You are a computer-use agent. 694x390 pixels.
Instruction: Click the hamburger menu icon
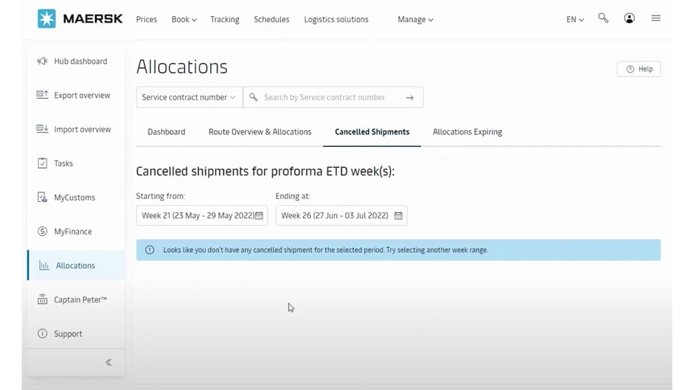655,18
